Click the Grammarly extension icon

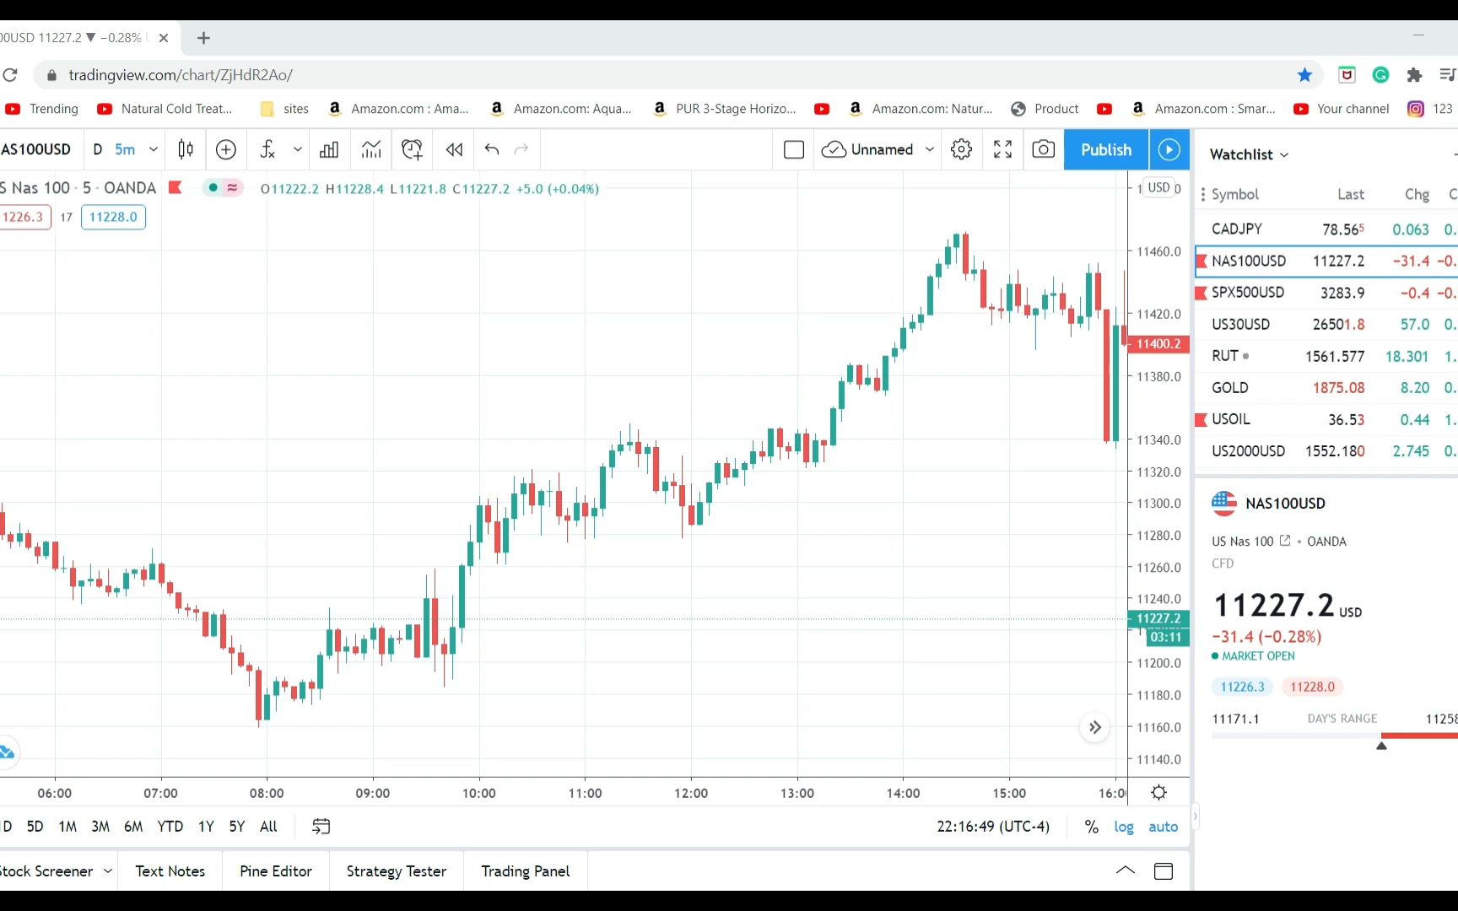coord(1380,75)
